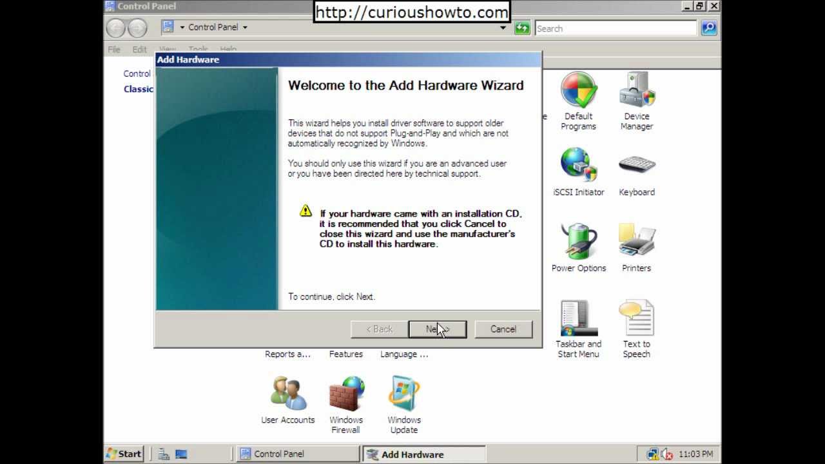Click the search magnifier icon
Screen dimensions: 825x464
click(x=709, y=28)
